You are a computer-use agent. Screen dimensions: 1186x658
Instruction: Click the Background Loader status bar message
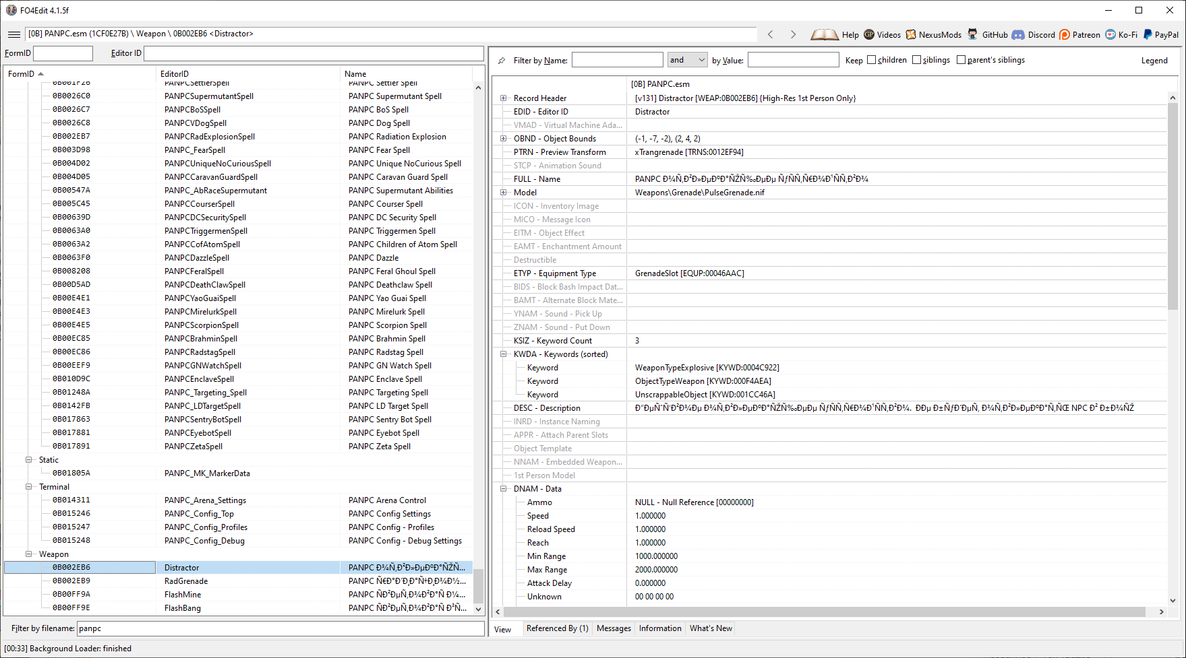(x=67, y=649)
